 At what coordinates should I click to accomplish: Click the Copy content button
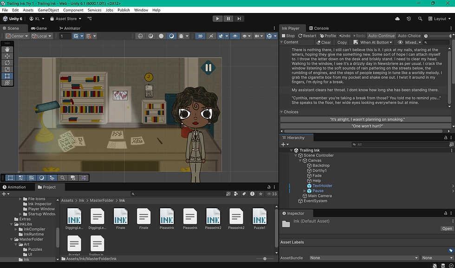click(x=342, y=42)
